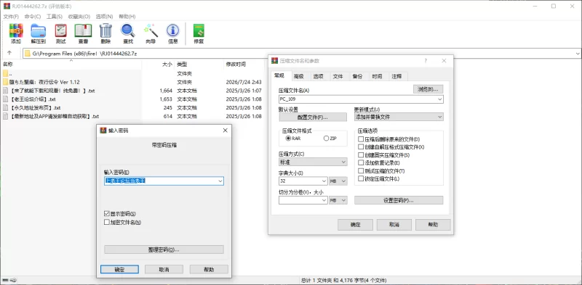This screenshot has width=582, height=285.
Task: Open the 收藏夹(O) menu
Action: click(79, 17)
